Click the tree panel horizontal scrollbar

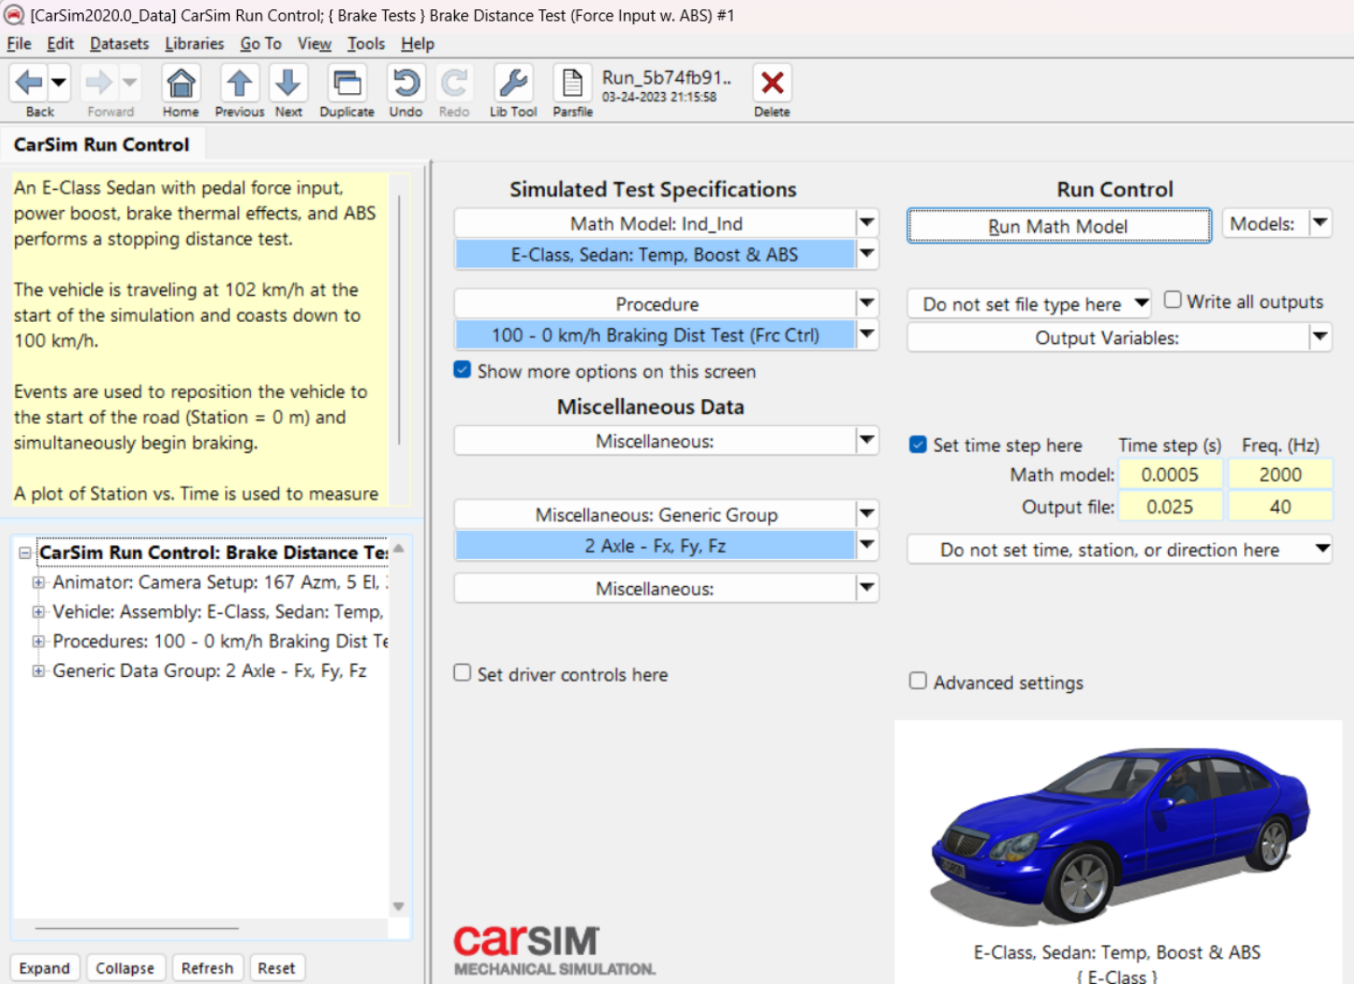tap(137, 928)
